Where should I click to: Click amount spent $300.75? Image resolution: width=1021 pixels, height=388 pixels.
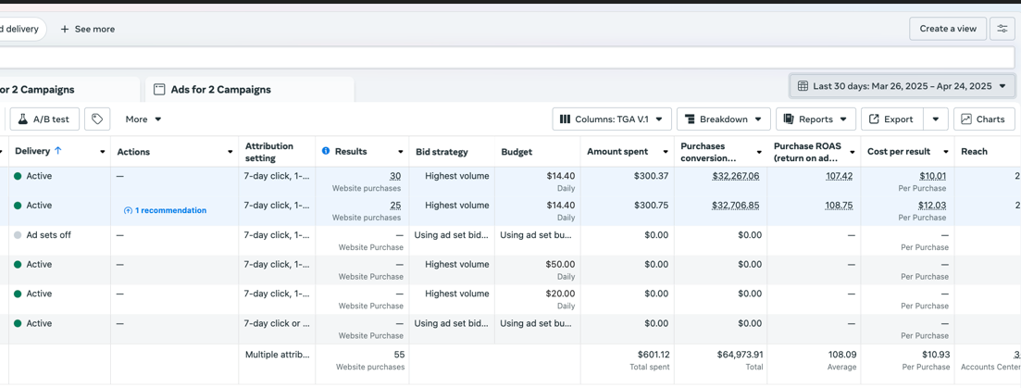[651, 205]
